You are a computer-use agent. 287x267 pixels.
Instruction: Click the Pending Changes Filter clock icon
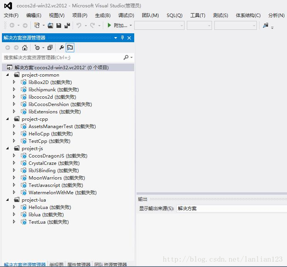(37, 48)
